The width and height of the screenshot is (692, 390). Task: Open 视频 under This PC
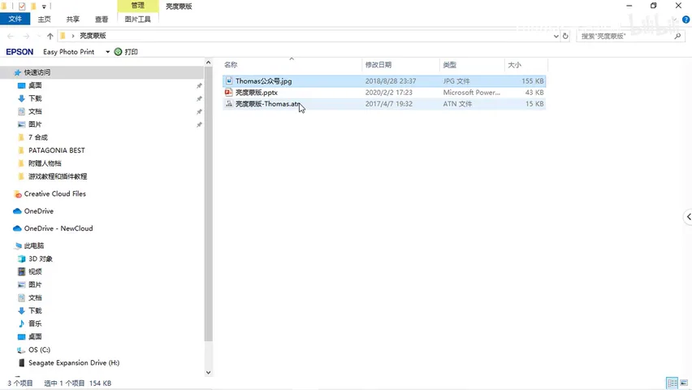35,271
